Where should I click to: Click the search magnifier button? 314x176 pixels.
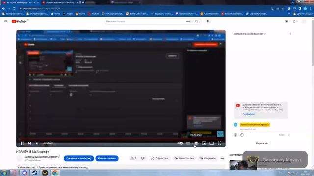pos(196,21)
